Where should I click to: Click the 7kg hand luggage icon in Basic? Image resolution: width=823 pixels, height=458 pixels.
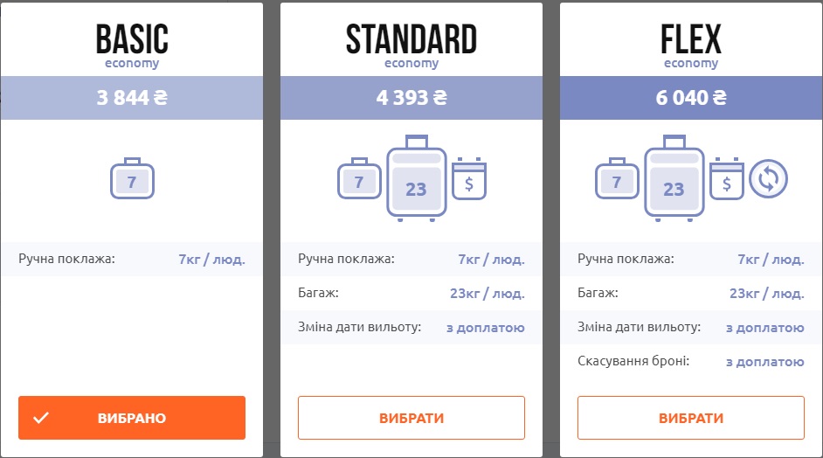coord(132,181)
